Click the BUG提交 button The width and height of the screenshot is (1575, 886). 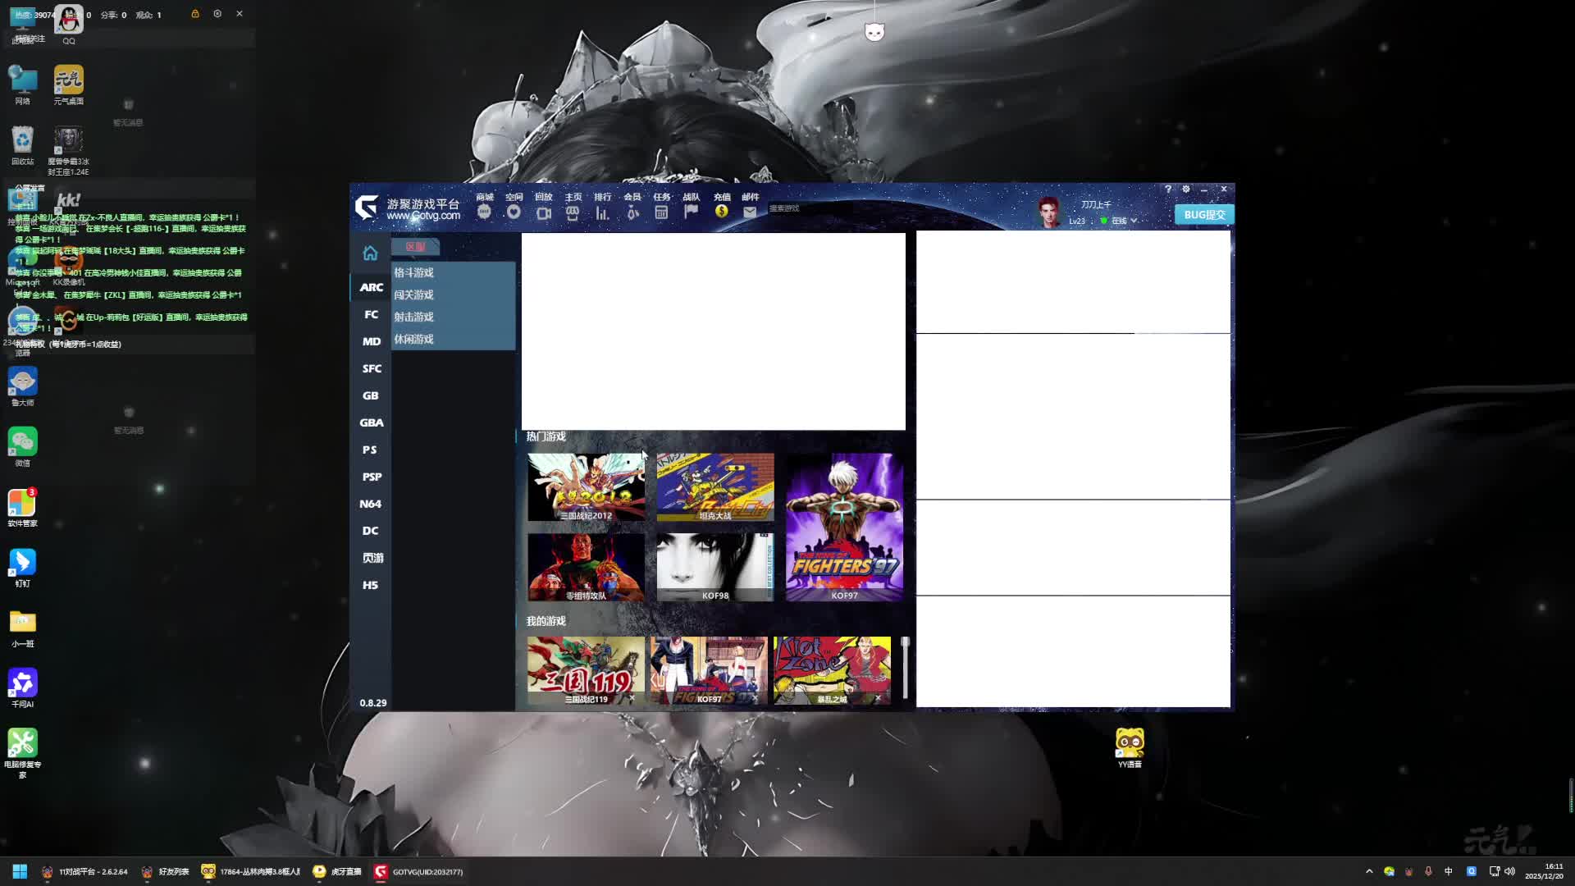(x=1203, y=215)
